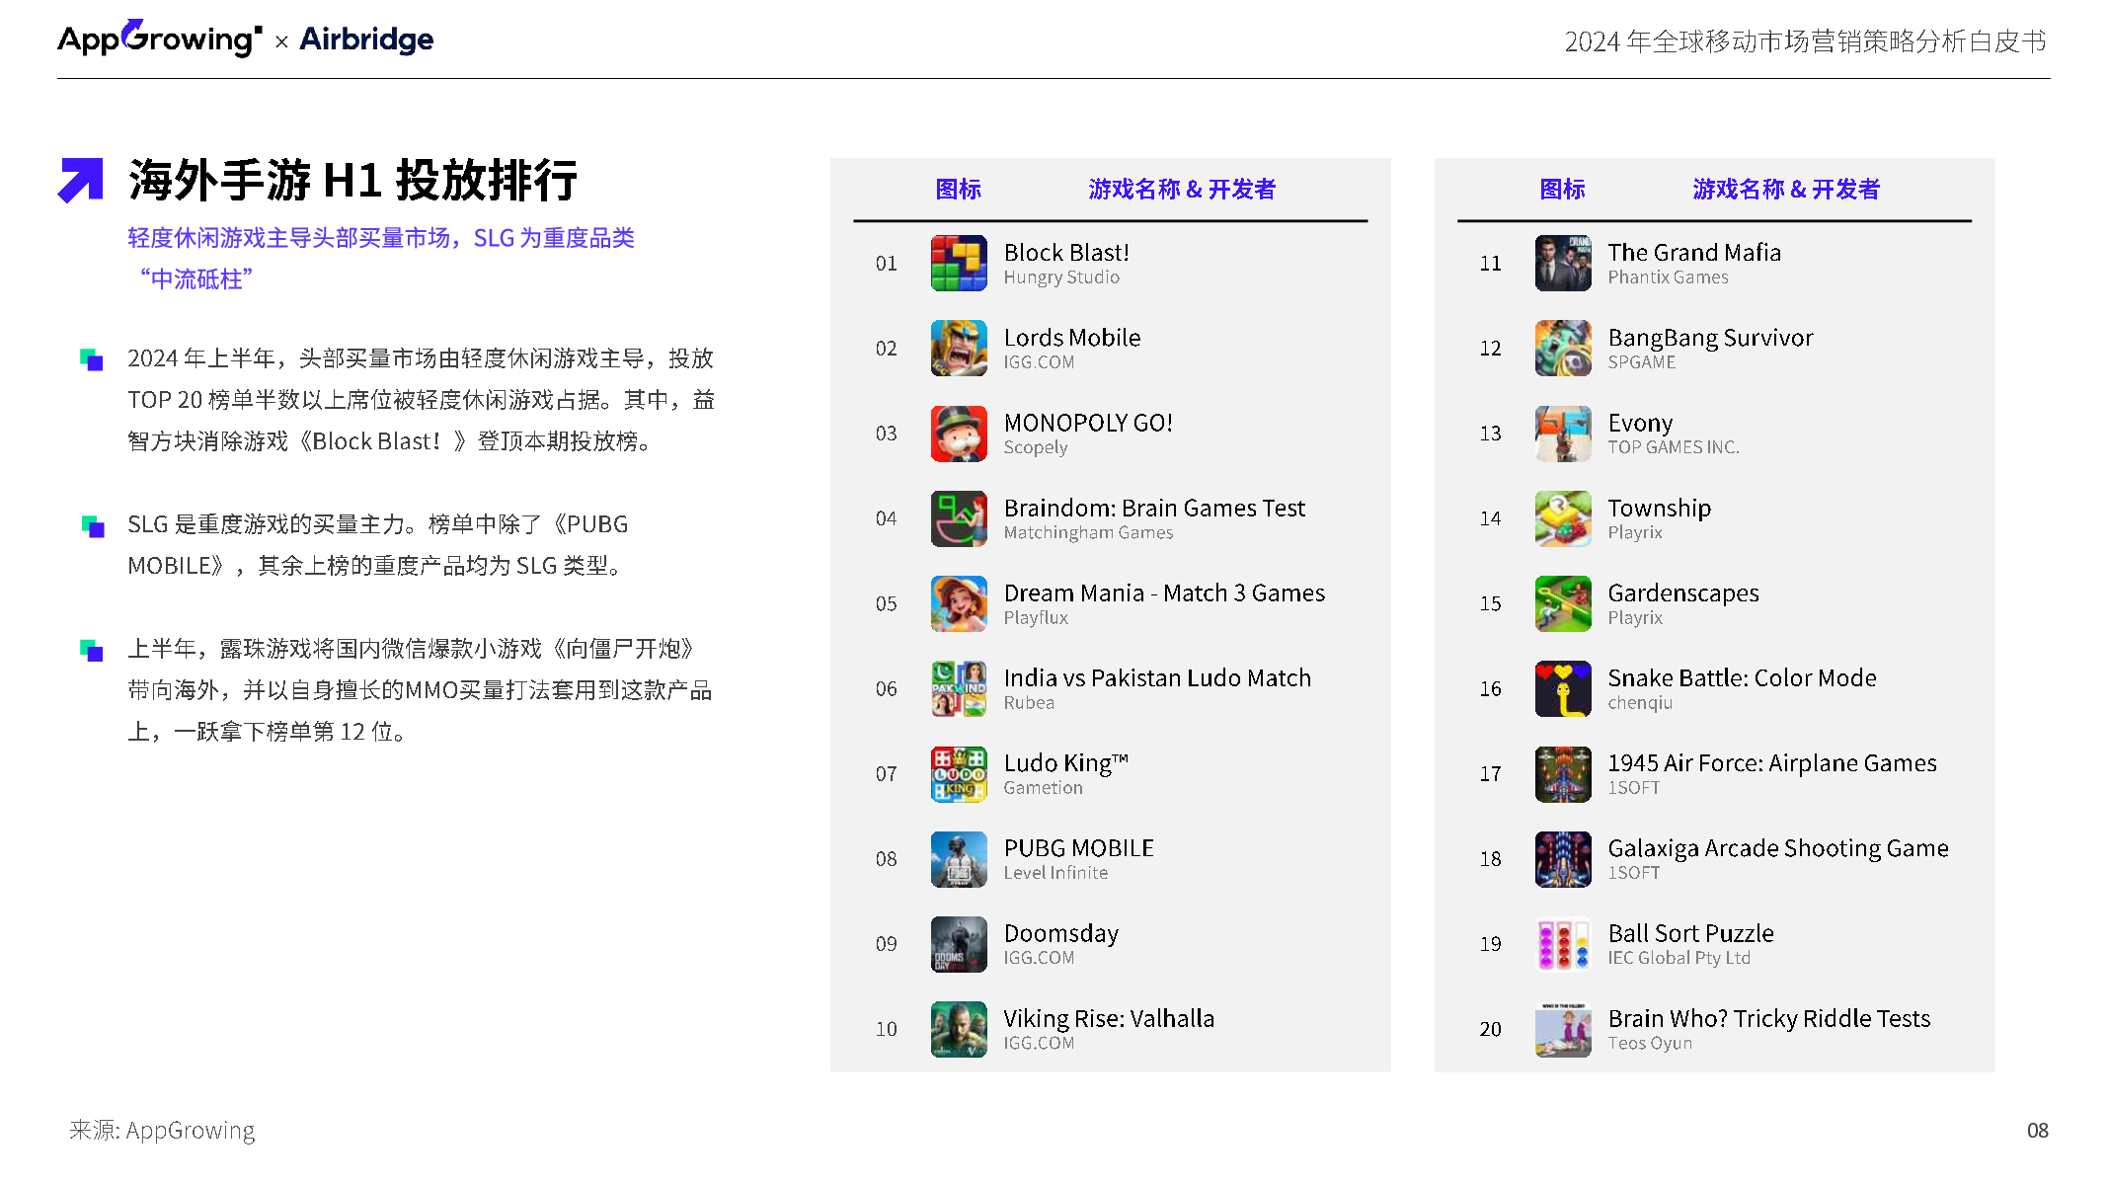Screen dimensions: 2108x1185
Task: Click the Dream Mania - Match 3 Games title
Action: [1164, 592]
